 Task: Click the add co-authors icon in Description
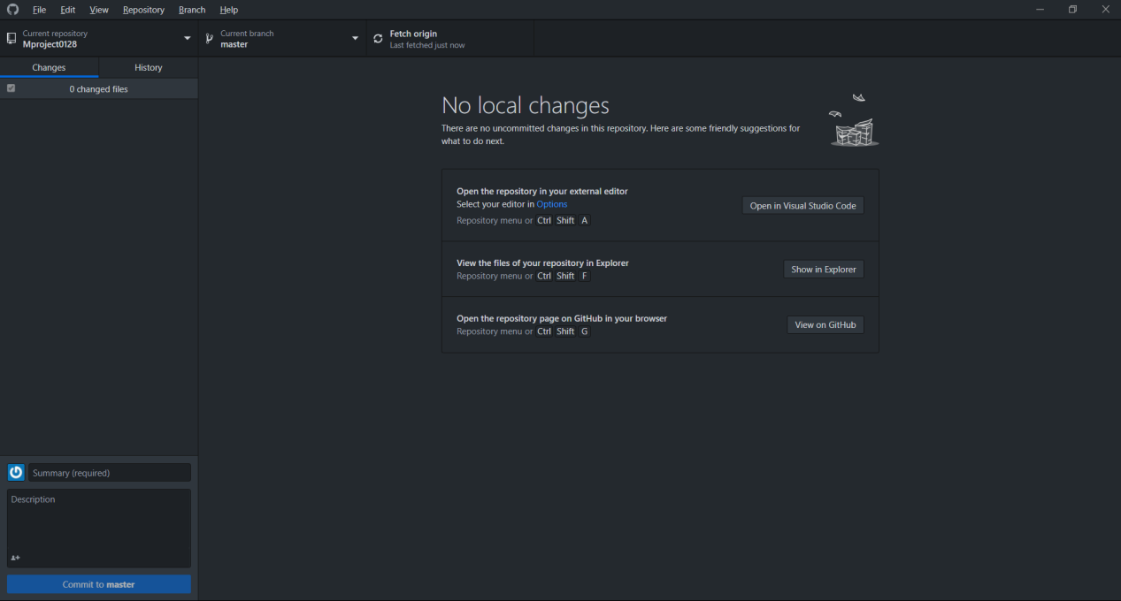pyautogui.click(x=16, y=558)
